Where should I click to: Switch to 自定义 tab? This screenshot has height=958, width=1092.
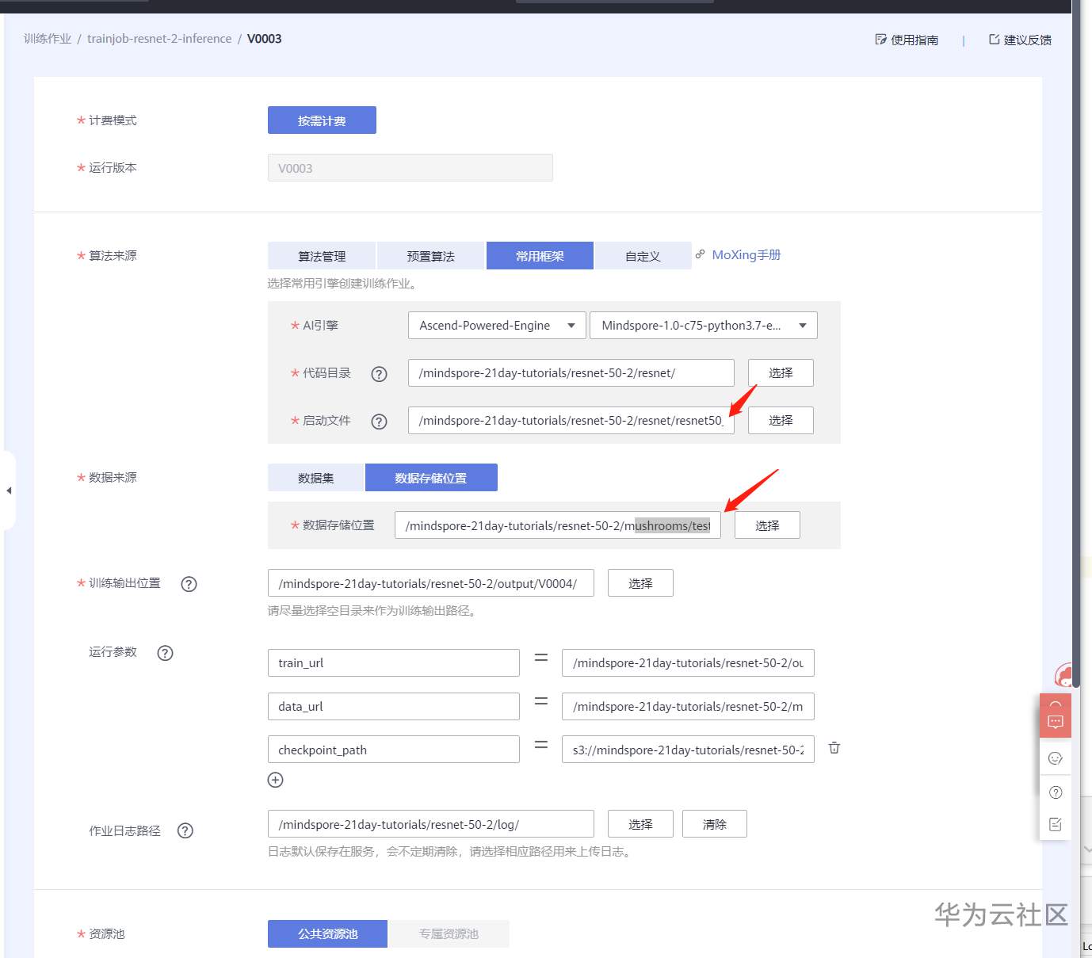[643, 256]
